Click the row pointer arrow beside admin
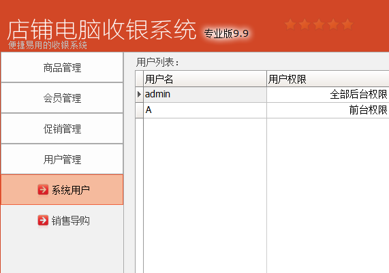Viewport: 389px width, 273px height. coord(139,94)
